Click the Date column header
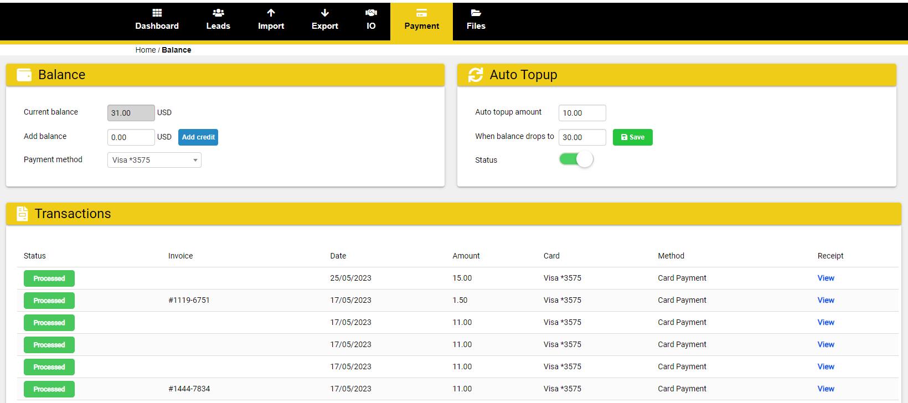908x403 pixels. [338, 256]
